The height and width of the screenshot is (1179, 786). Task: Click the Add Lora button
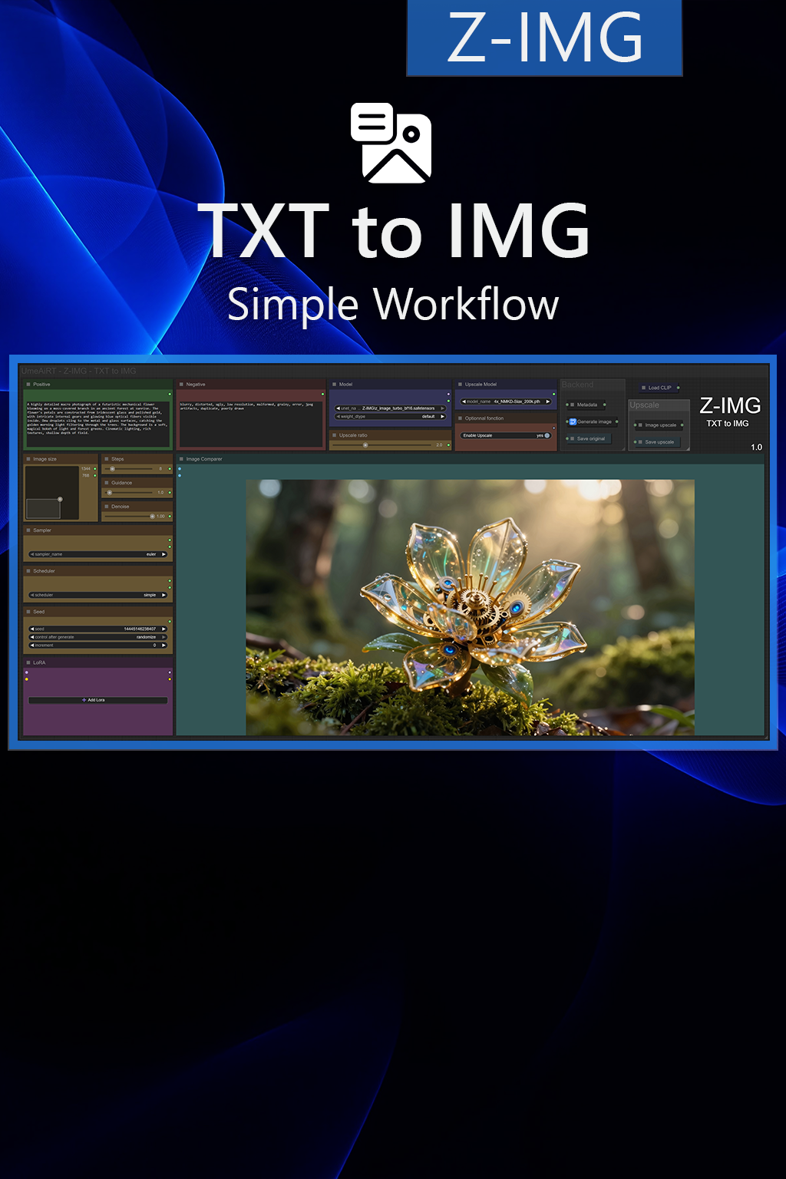click(x=98, y=700)
